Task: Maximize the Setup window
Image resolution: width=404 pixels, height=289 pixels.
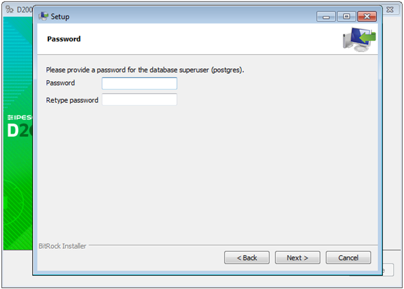Action: (x=346, y=16)
